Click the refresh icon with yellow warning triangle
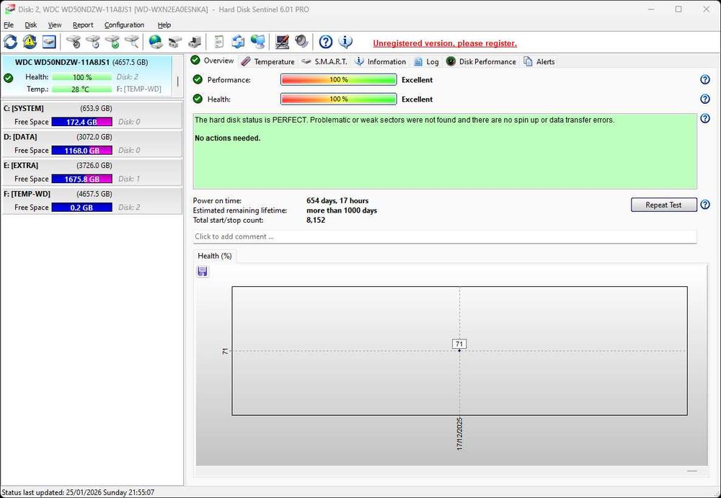721x498 pixels. click(x=30, y=43)
